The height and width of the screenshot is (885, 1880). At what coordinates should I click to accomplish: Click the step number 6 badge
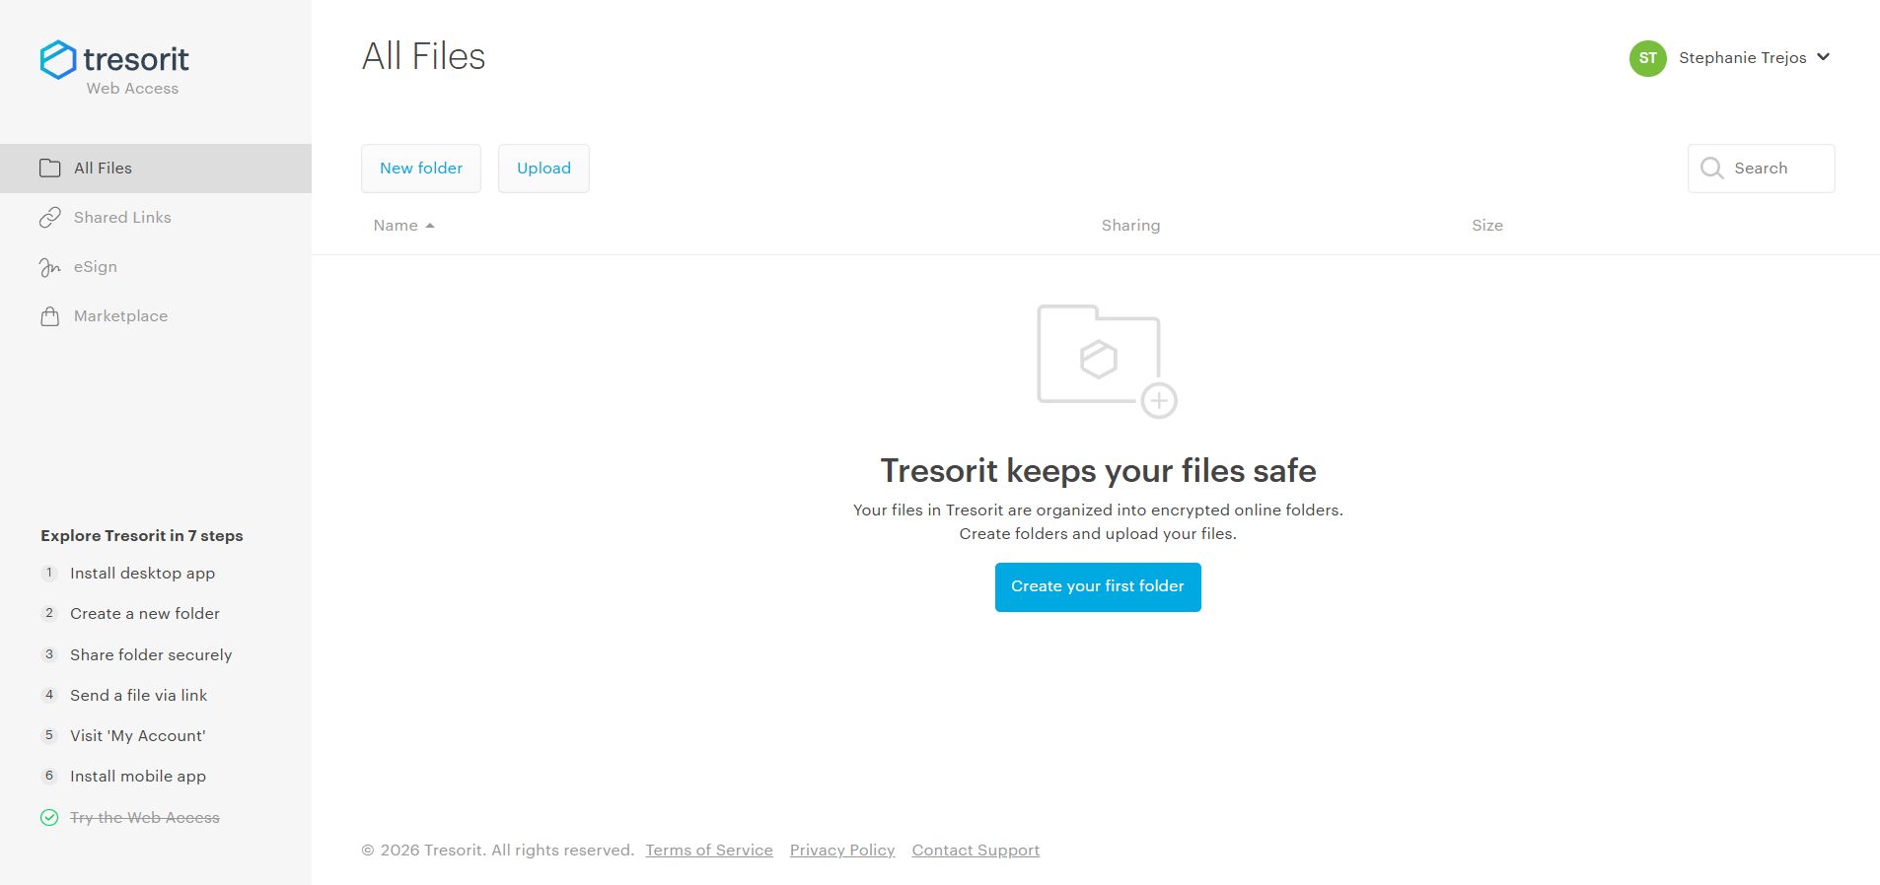(x=49, y=776)
